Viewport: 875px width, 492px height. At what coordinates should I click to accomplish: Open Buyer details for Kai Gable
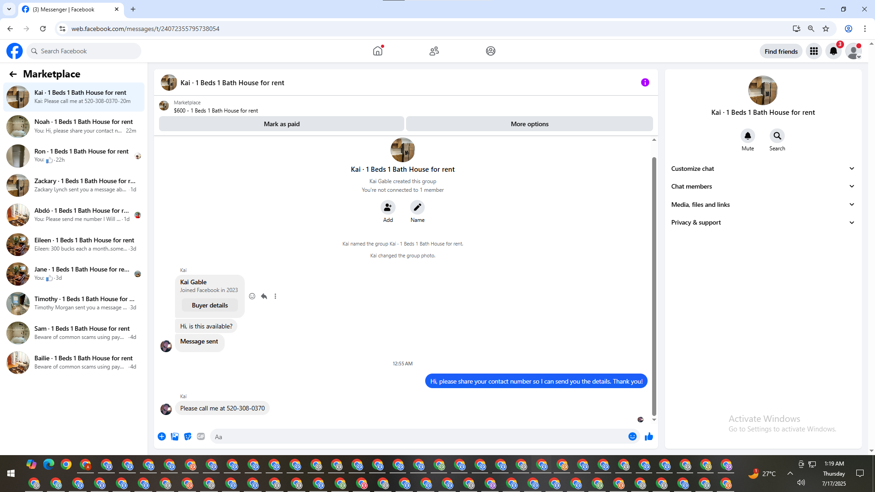(210, 305)
